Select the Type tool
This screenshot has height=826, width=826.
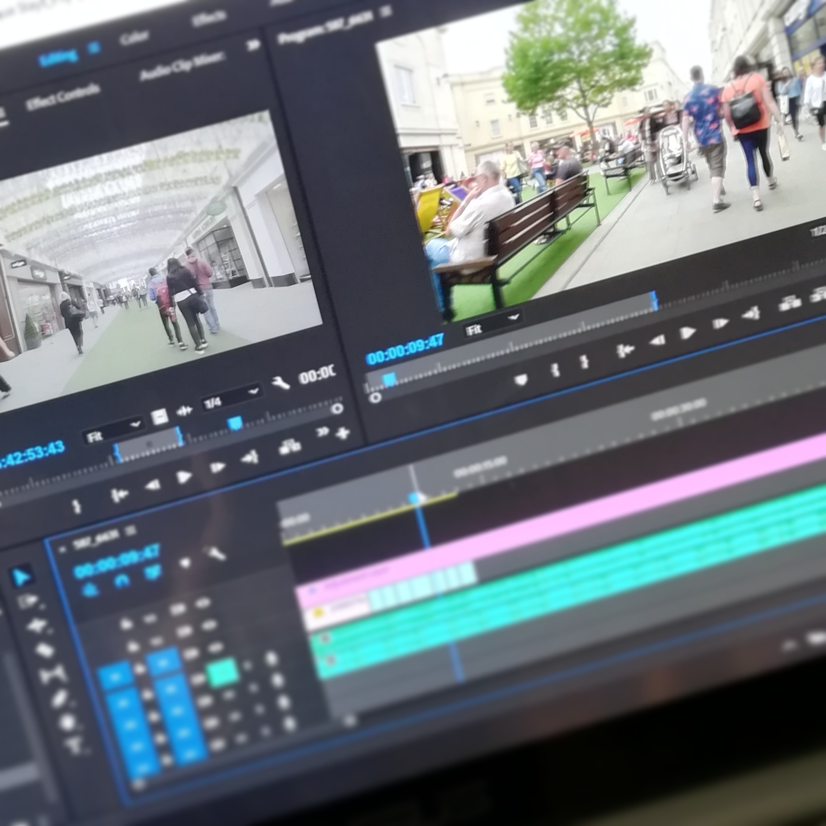[x=75, y=746]
